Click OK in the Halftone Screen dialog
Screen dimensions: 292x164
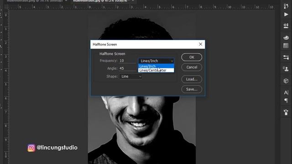tap(192, 57)
